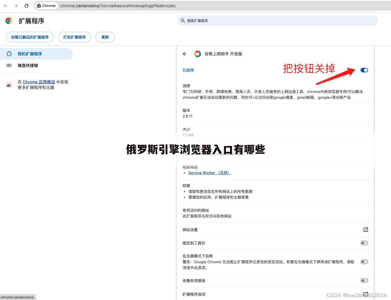The height and width of the screenshot is (300, 391).
Task: Click the 扩展程序选项 row label
Action: click(x=194, y=294)
